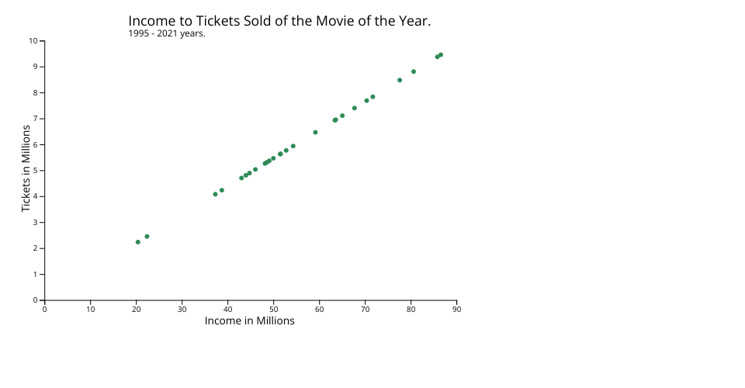Click the x-axis tick label "20"

136,309
